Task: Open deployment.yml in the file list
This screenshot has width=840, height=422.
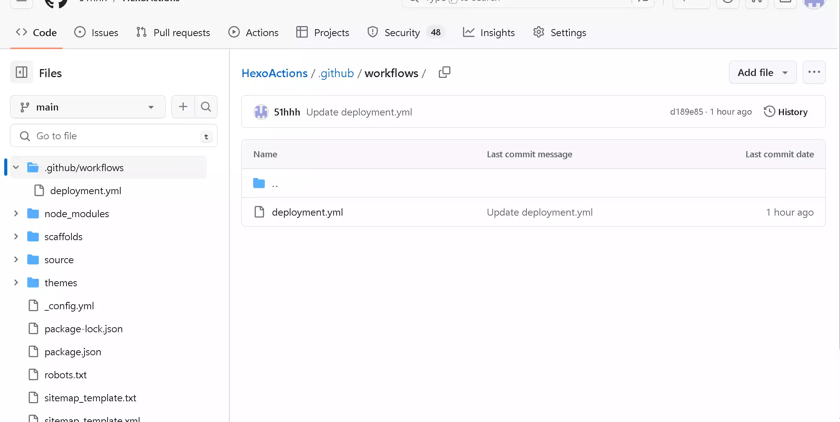Action: click(307, 212)
